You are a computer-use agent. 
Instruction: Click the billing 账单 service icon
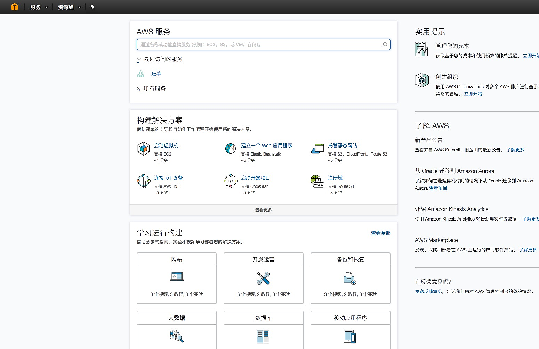pyautogui.click(x=140, y=74)
